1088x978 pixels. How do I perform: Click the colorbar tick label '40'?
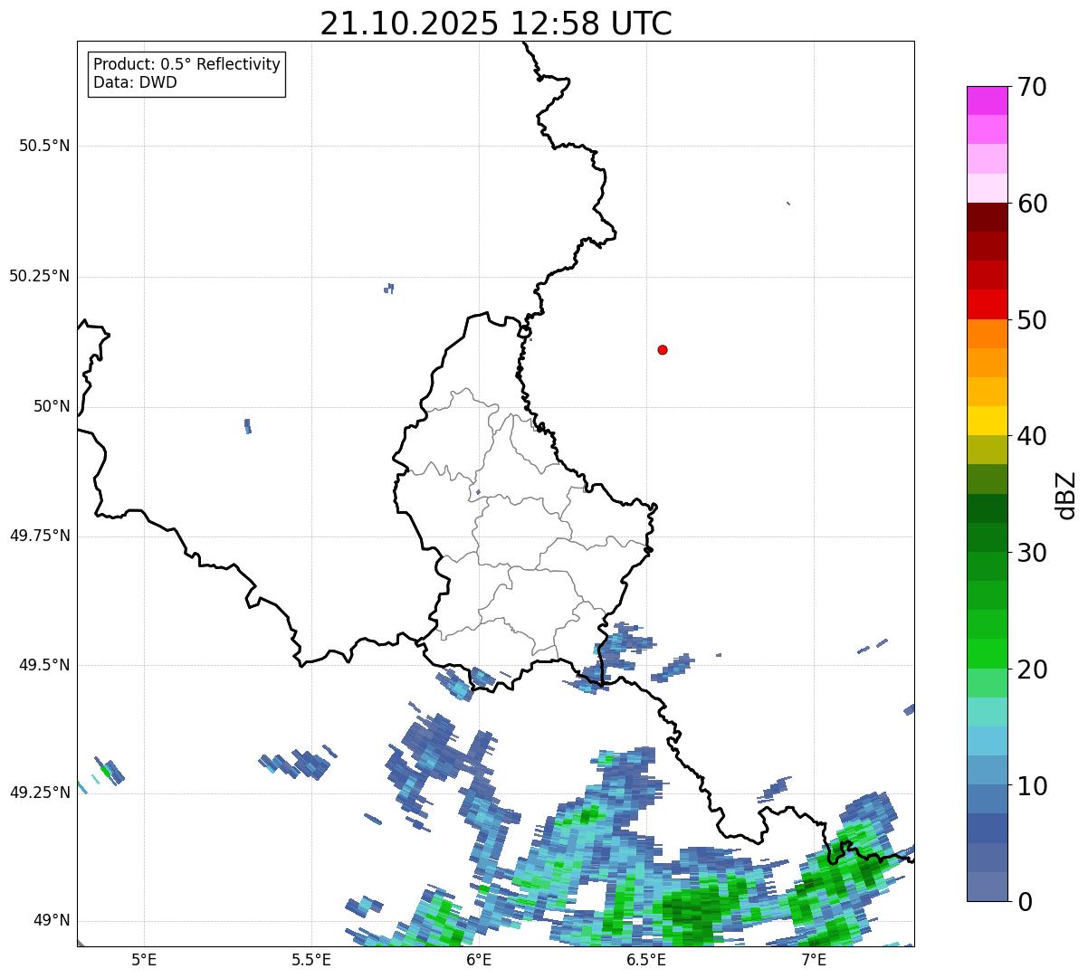click(1032, 436)
